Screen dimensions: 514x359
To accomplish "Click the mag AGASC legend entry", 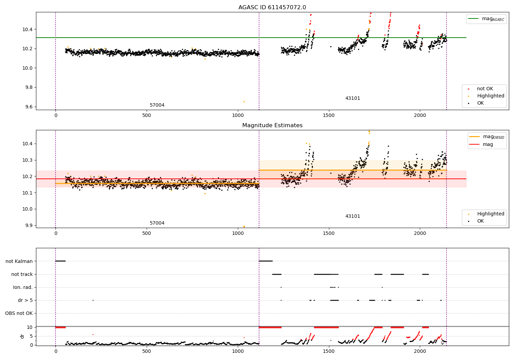I will click(486, 19).
